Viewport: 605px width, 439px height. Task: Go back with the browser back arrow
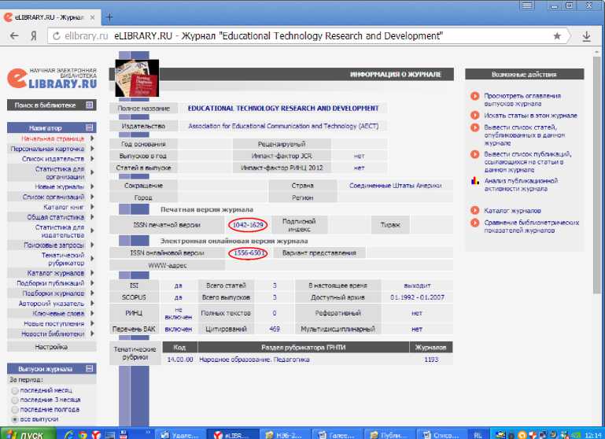tap(14, 36)
